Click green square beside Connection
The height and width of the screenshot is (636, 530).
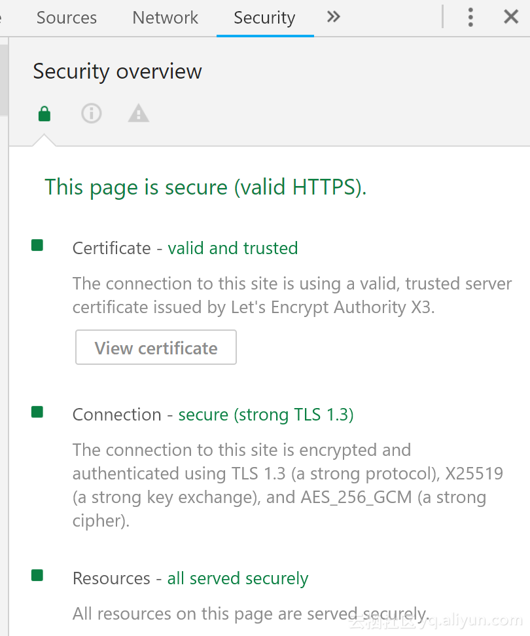pos(37,412)
